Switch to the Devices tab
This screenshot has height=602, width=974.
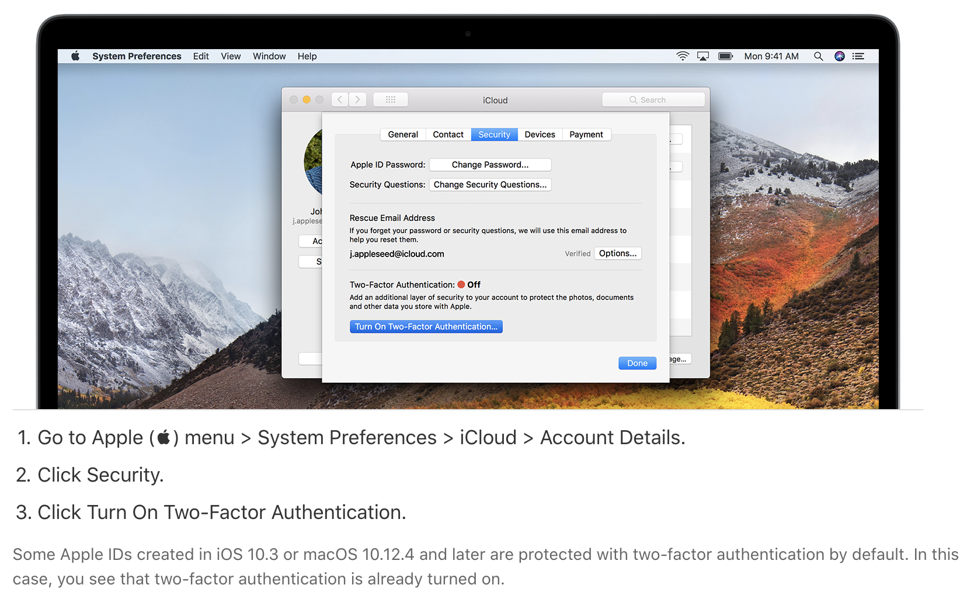540,134
